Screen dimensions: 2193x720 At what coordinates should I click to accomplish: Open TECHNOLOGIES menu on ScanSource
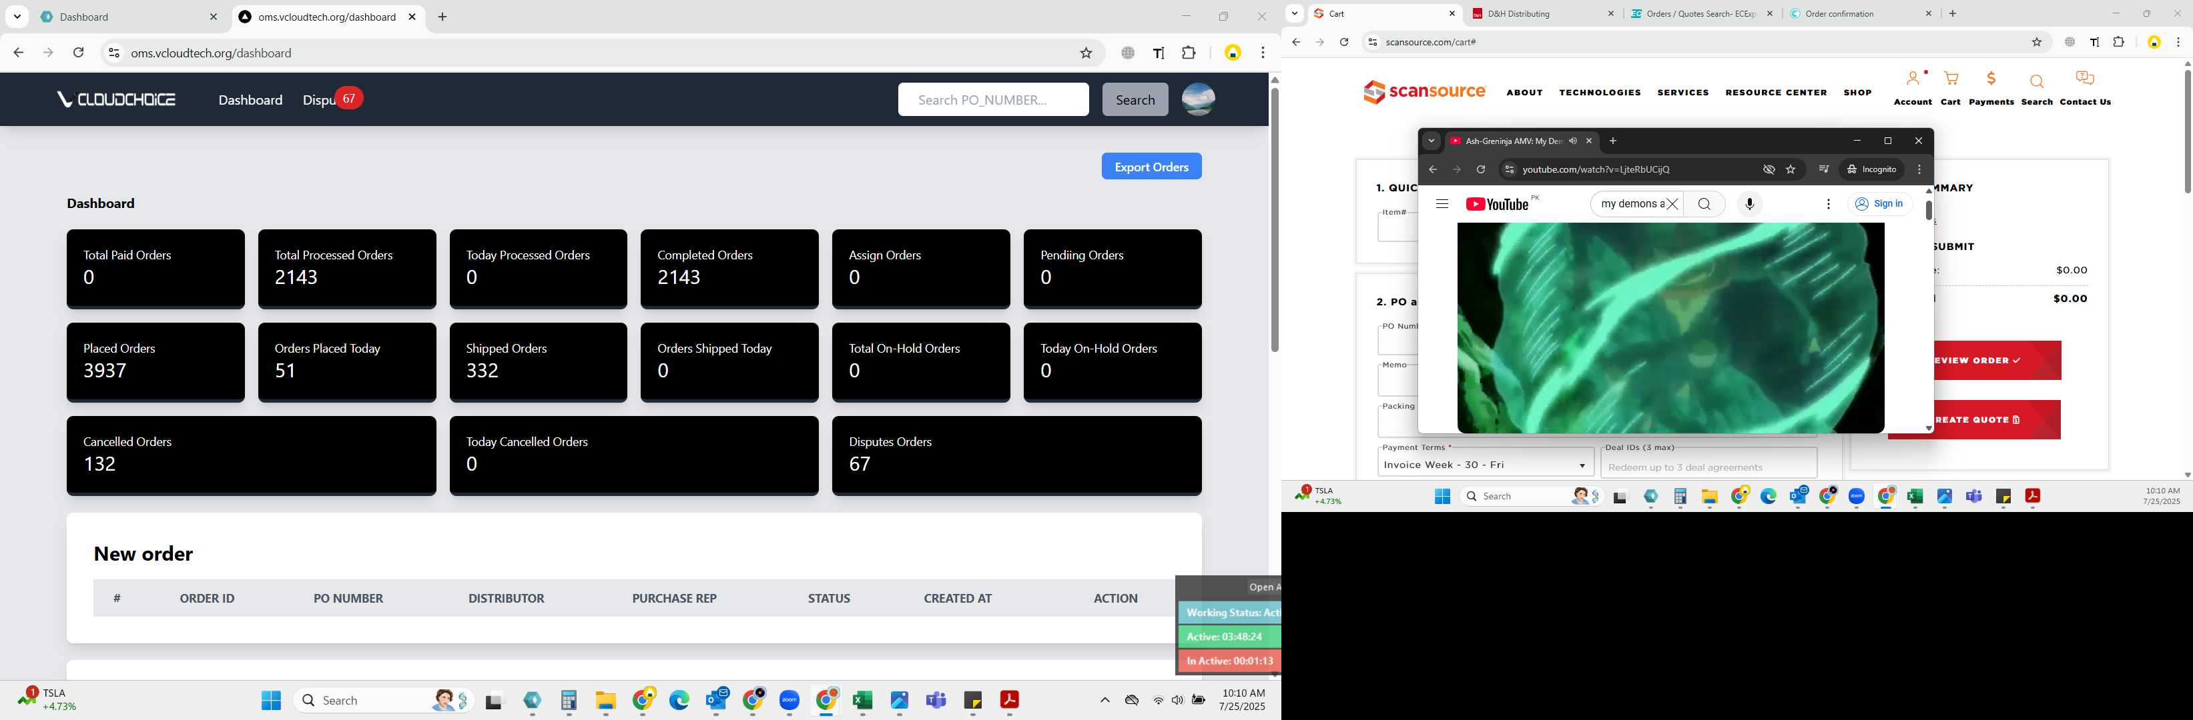click(x=1600, y=93)
